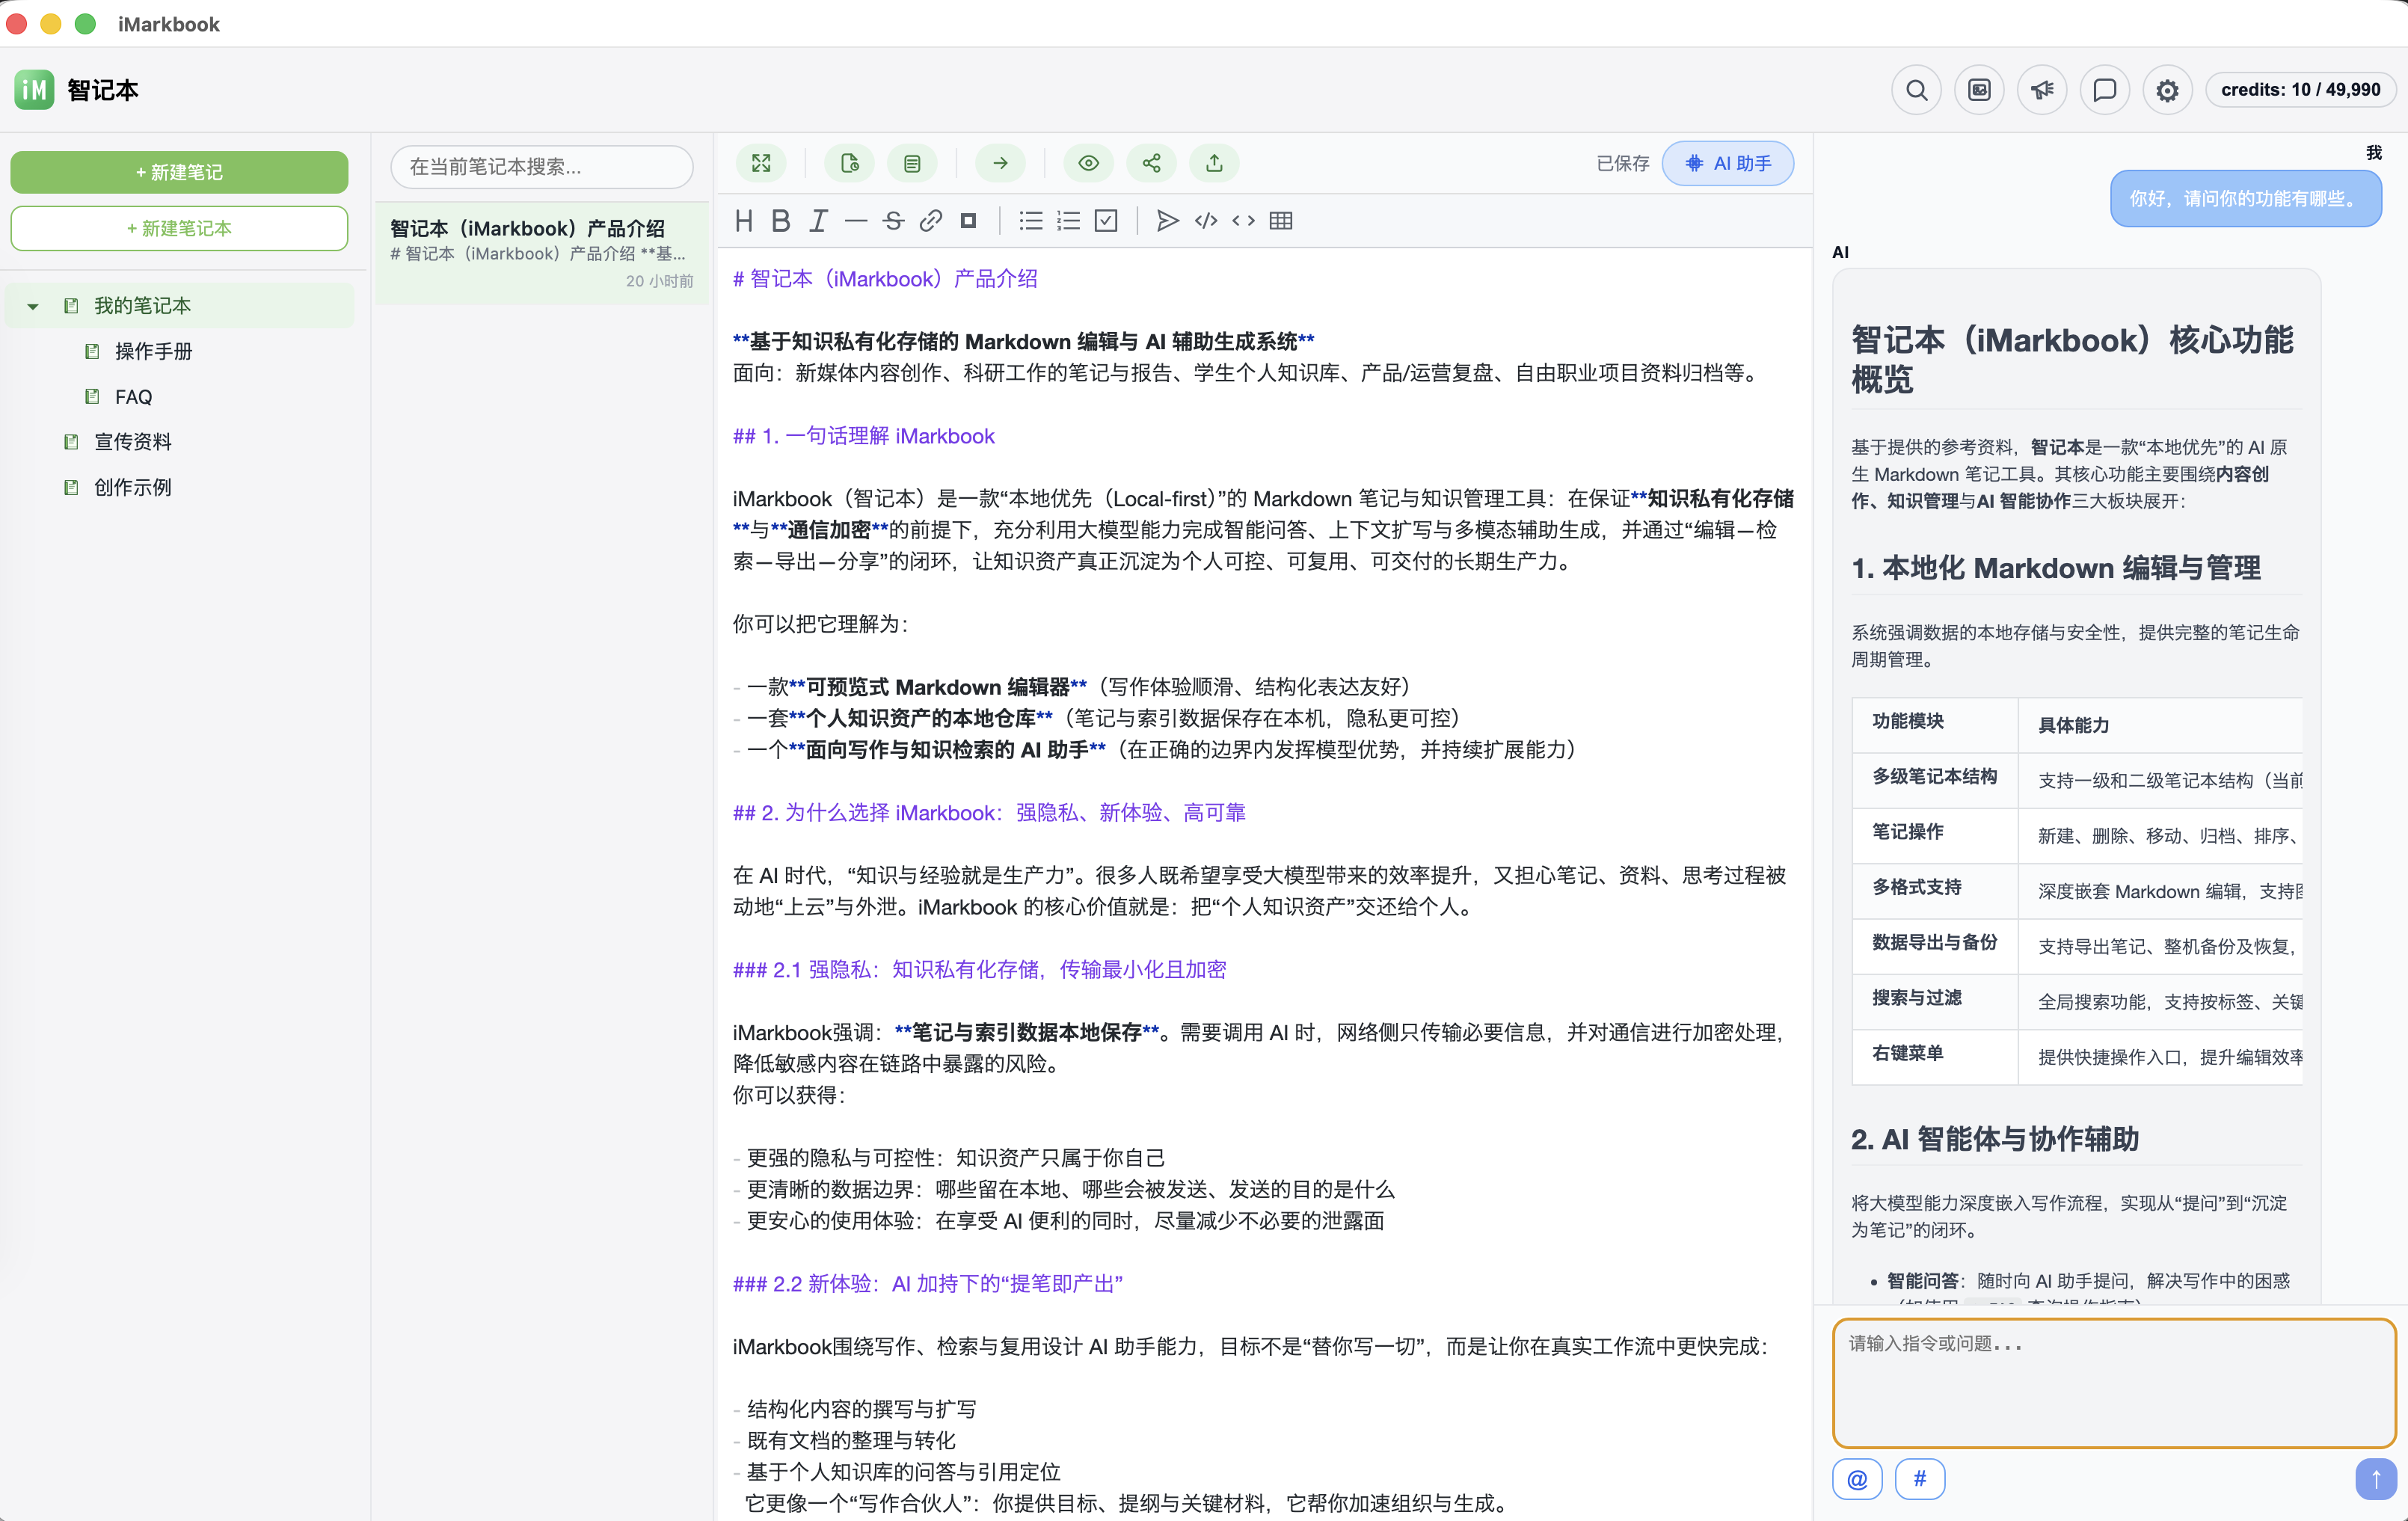
Task: Click the @ mention button in AI chat
Action: click(x=1857, y=1479)
